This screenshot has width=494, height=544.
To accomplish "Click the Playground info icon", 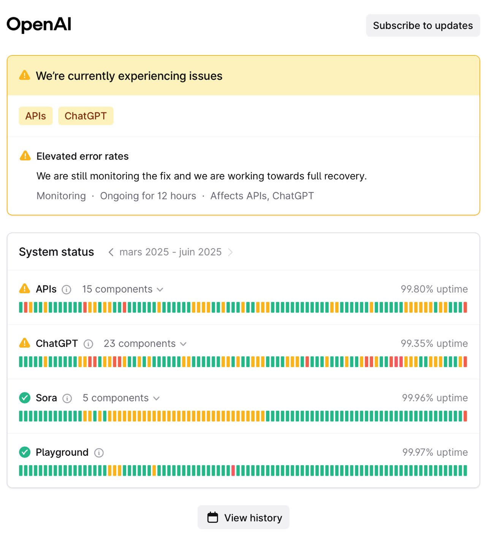I will tap(99, 452).
